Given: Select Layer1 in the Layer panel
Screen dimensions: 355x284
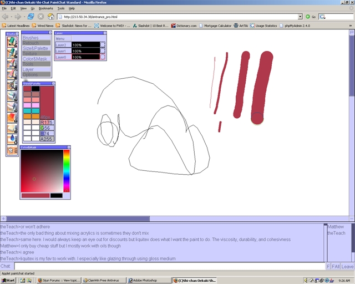Looking at the screenshot, I should pyautogui.click(x=63, y=51).
